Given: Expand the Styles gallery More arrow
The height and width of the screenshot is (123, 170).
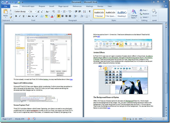Looking at the screenshot, I should (x=129, y=17).
